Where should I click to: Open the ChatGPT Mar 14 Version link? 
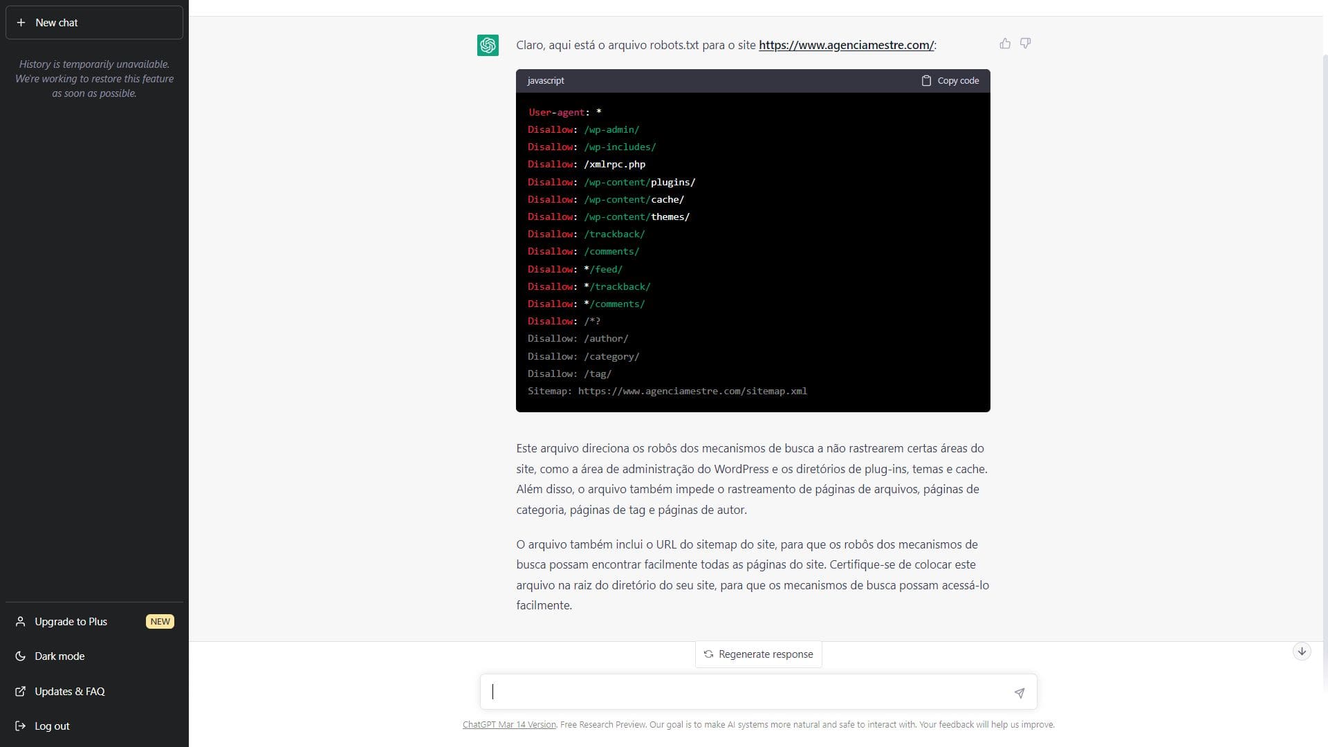coord(509,725)
